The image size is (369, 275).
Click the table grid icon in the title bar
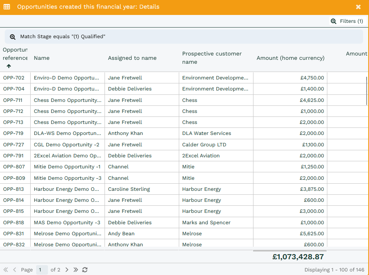click(7, 7)
